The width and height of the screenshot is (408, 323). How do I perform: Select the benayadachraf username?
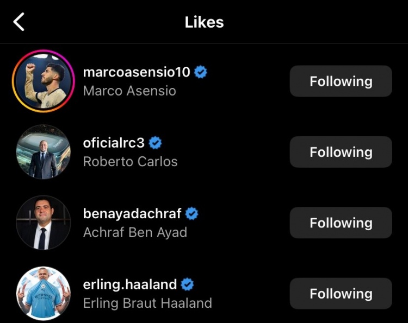132,213
